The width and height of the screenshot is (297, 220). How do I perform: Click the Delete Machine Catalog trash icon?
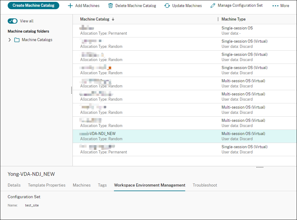coord(111,6)
